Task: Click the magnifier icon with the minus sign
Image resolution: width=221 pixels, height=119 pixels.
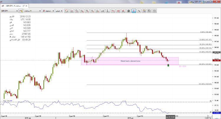Action: coord(92,11)
